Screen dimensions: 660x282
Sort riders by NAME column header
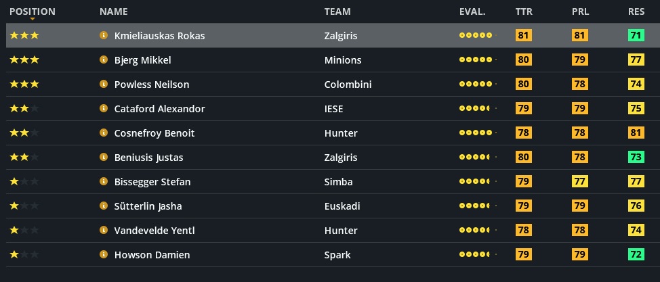[x=113, y=11]
